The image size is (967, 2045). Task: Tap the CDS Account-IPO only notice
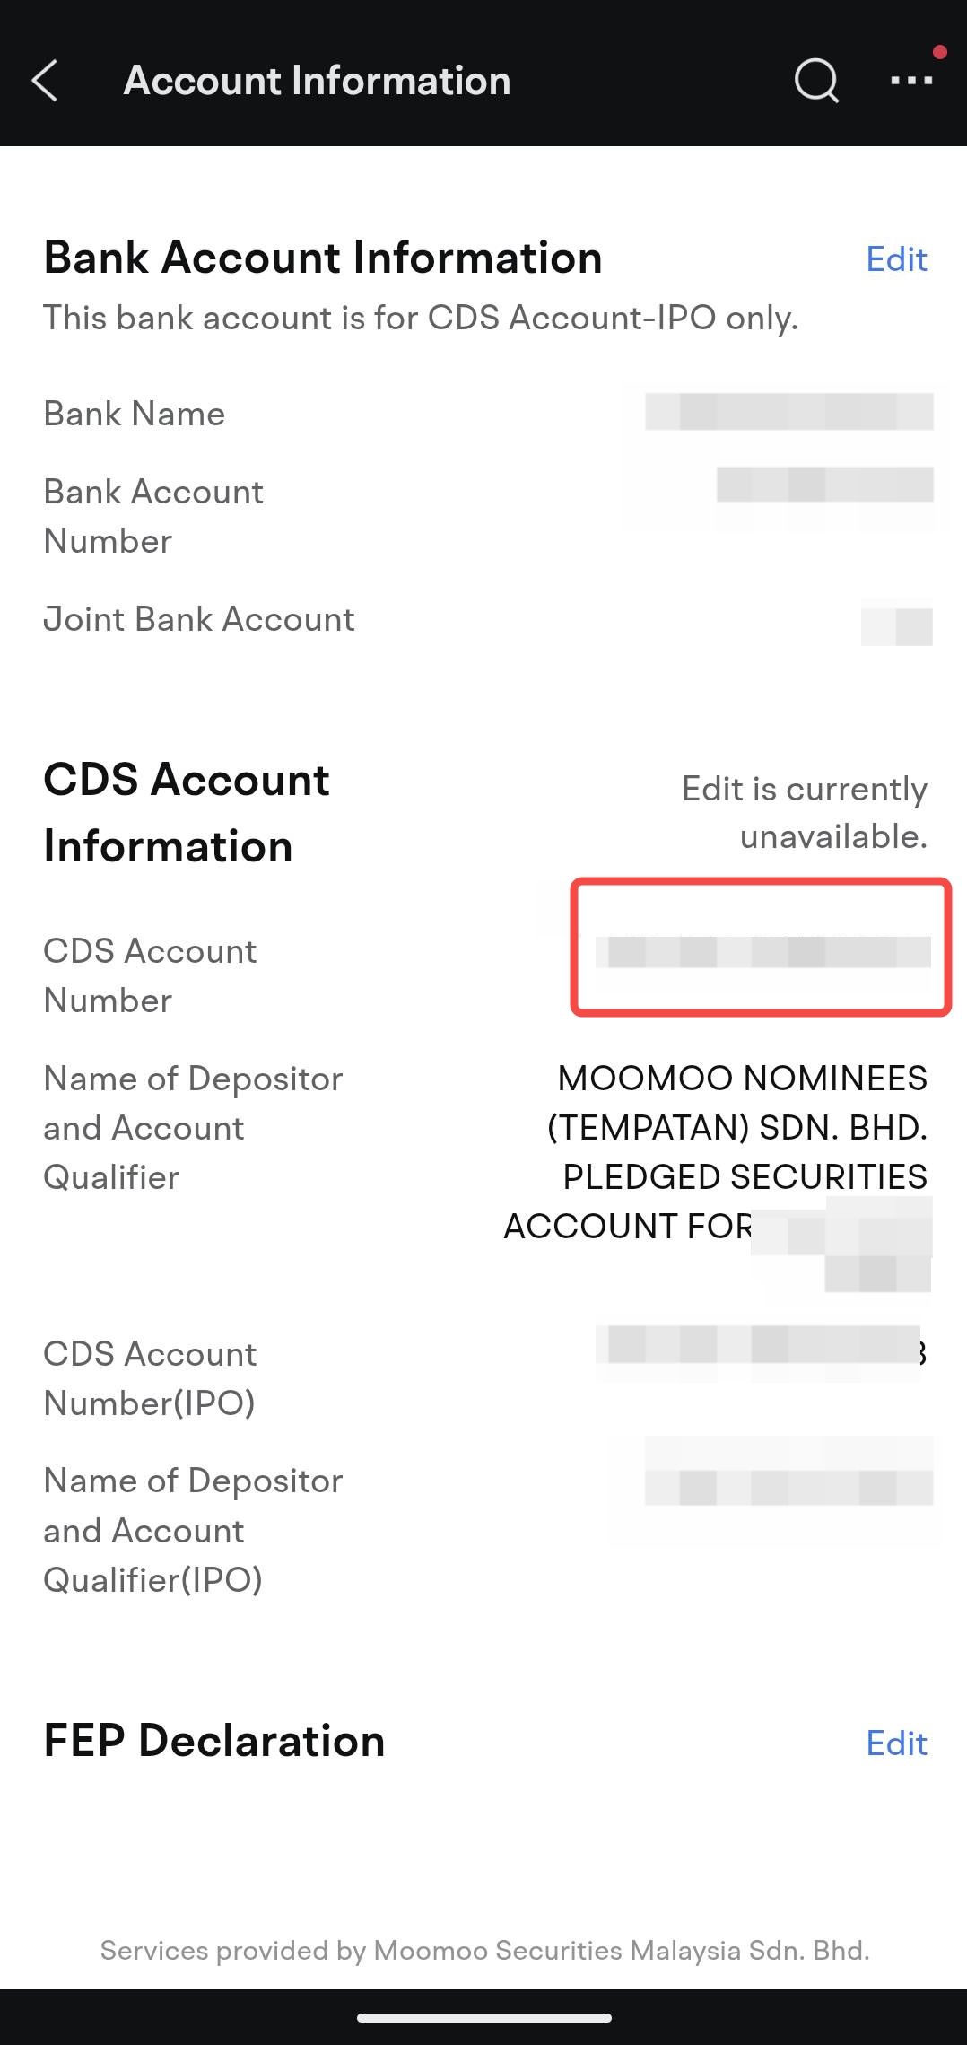coord(421,318)
